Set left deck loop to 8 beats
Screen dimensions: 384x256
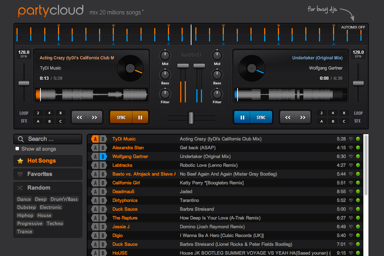tap(60, 113)
